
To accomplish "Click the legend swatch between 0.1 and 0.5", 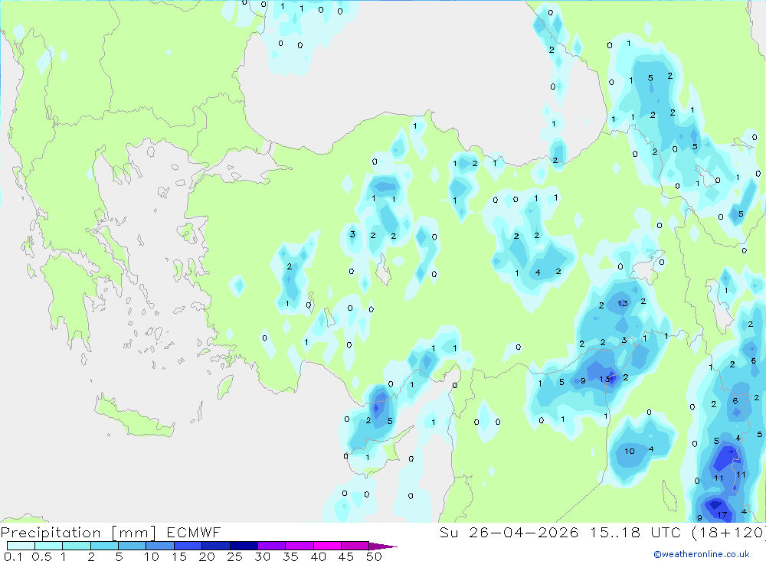I will click(x=21, y=546).
